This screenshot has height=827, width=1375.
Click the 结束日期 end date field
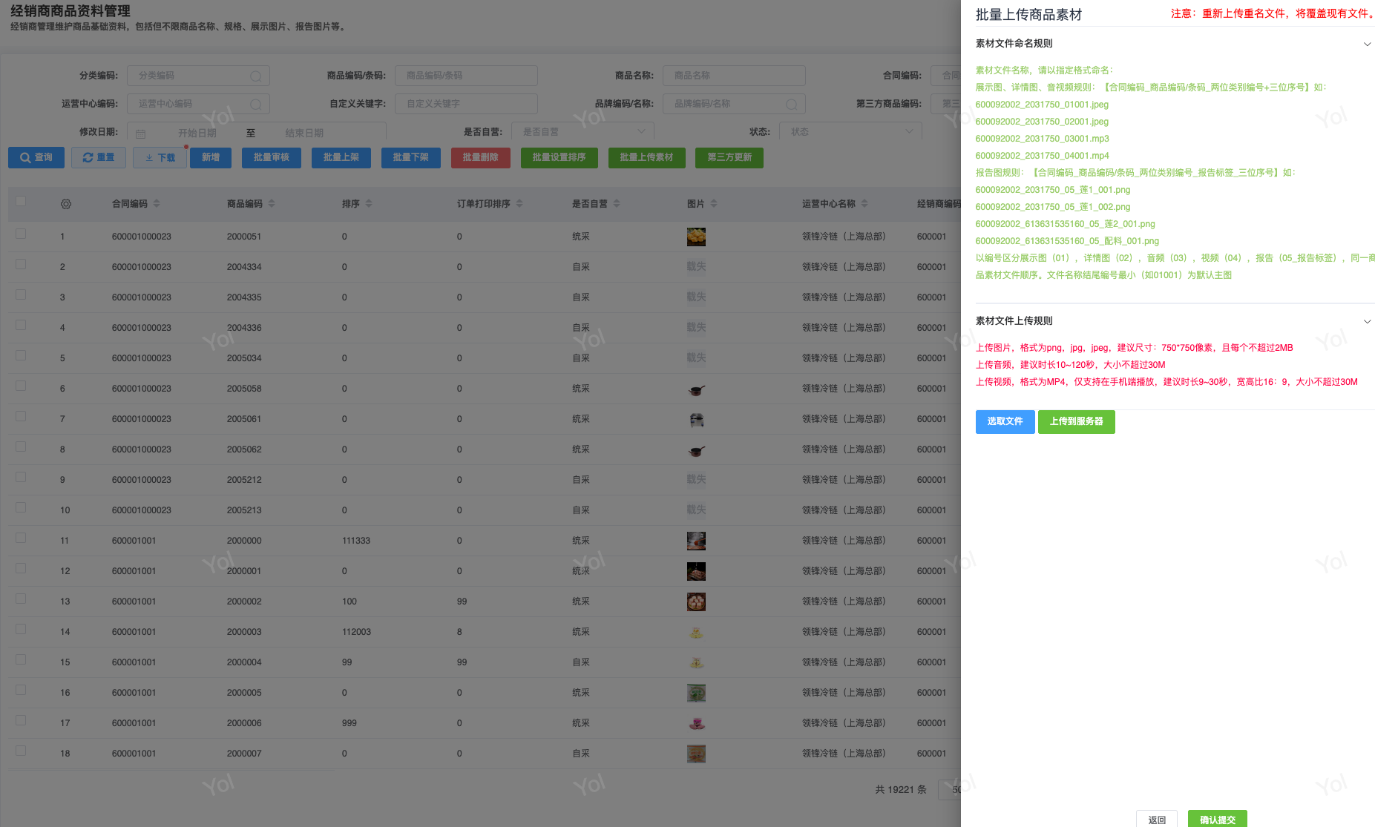pos(304,134)
